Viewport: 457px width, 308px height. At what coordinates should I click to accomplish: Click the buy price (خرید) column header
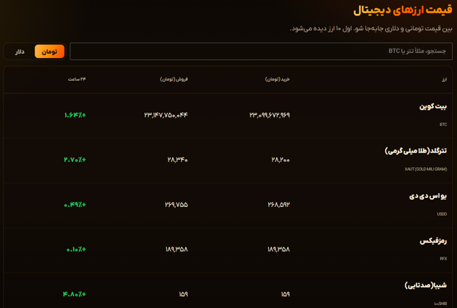[277, 79]
